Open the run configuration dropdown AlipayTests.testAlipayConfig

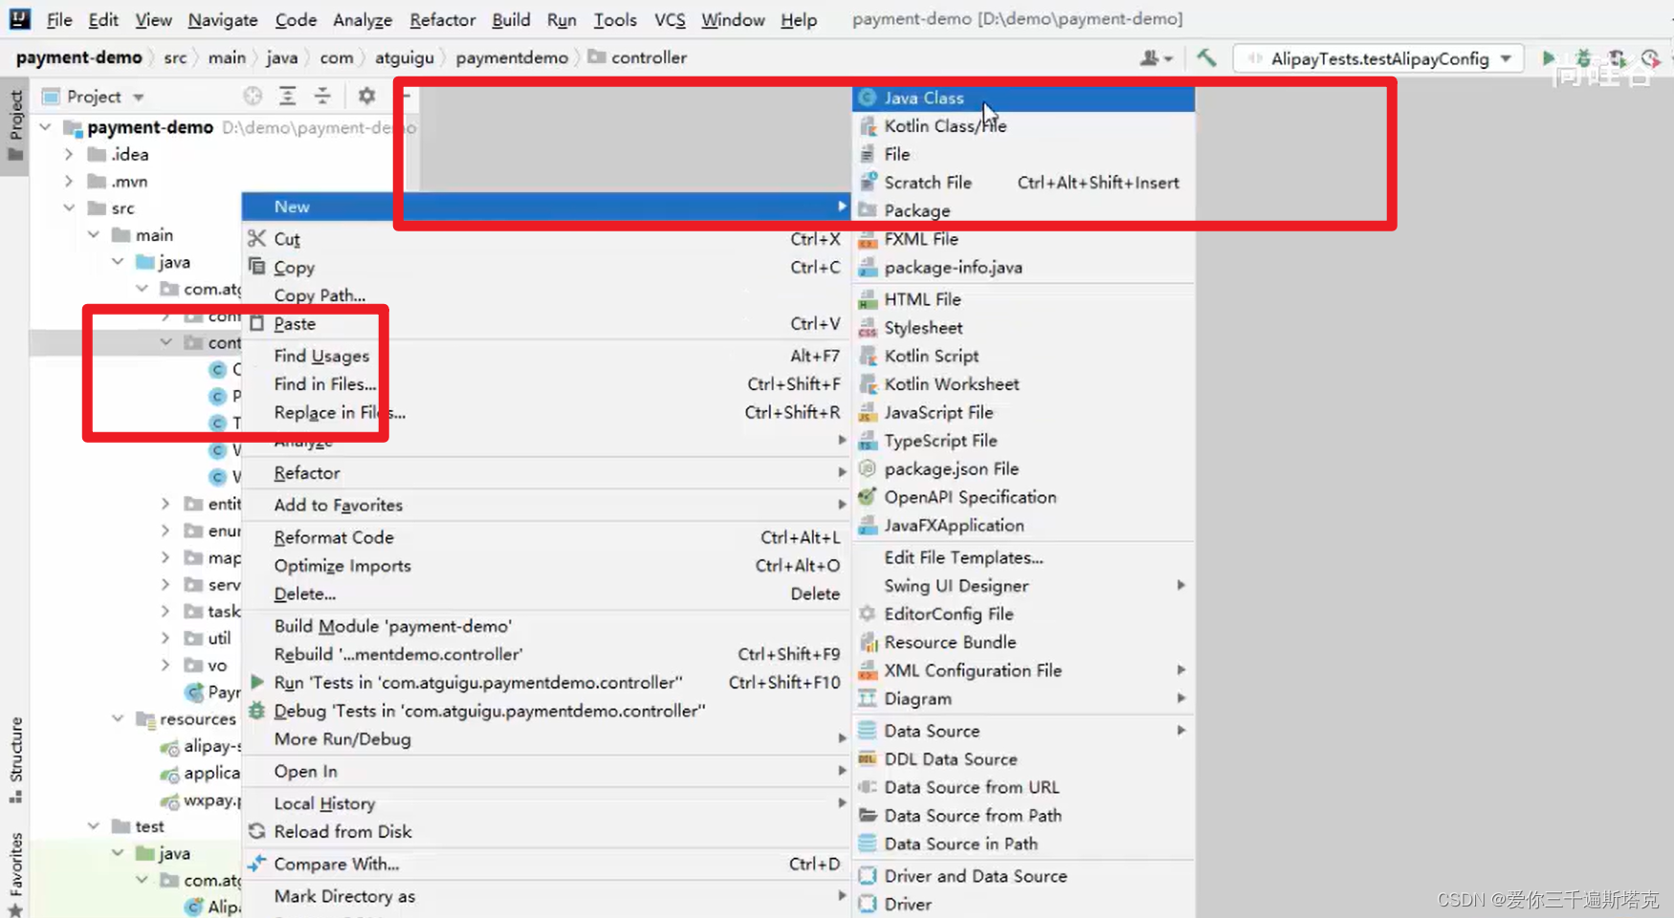point(1378,58)
